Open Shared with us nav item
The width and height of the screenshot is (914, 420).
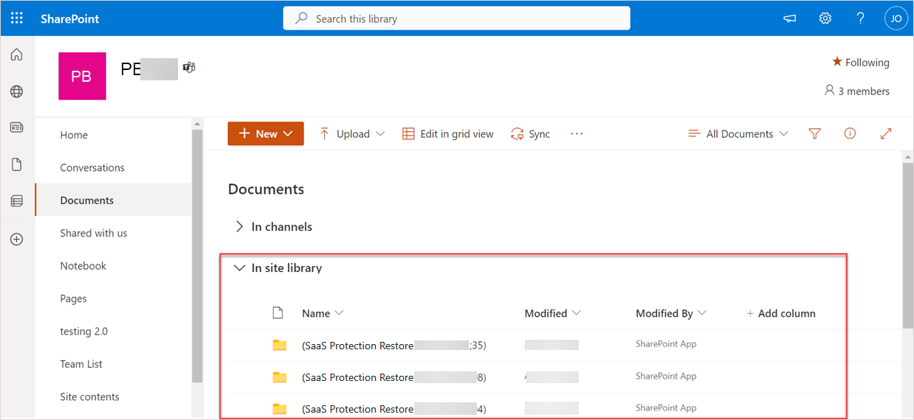[x=94, y=233]
